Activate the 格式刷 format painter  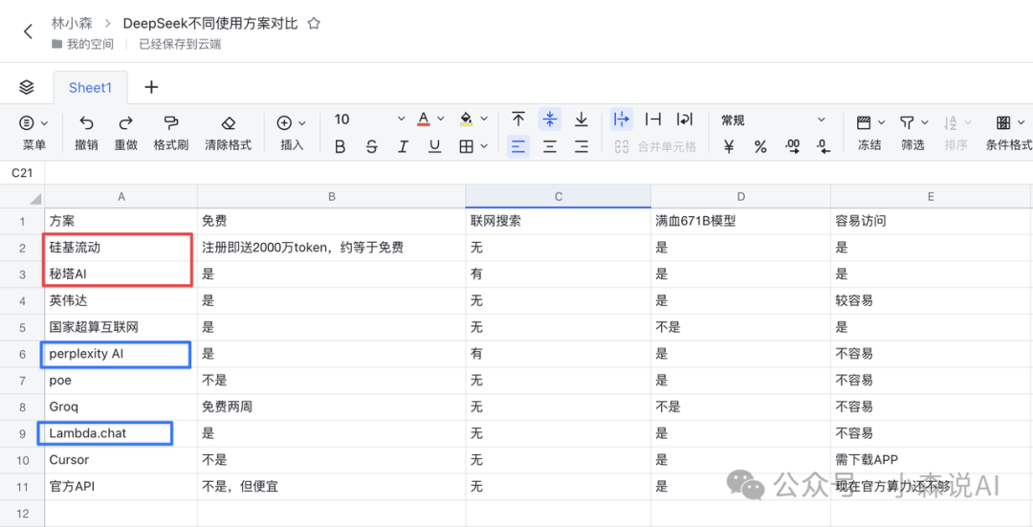pos(171,132)
